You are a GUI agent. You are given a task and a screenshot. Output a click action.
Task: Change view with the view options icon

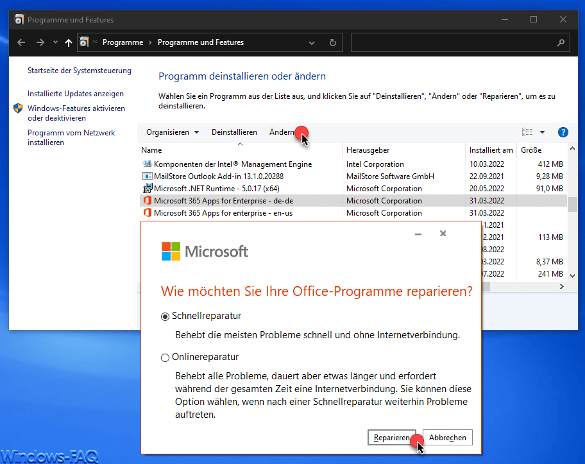point(527,132)
